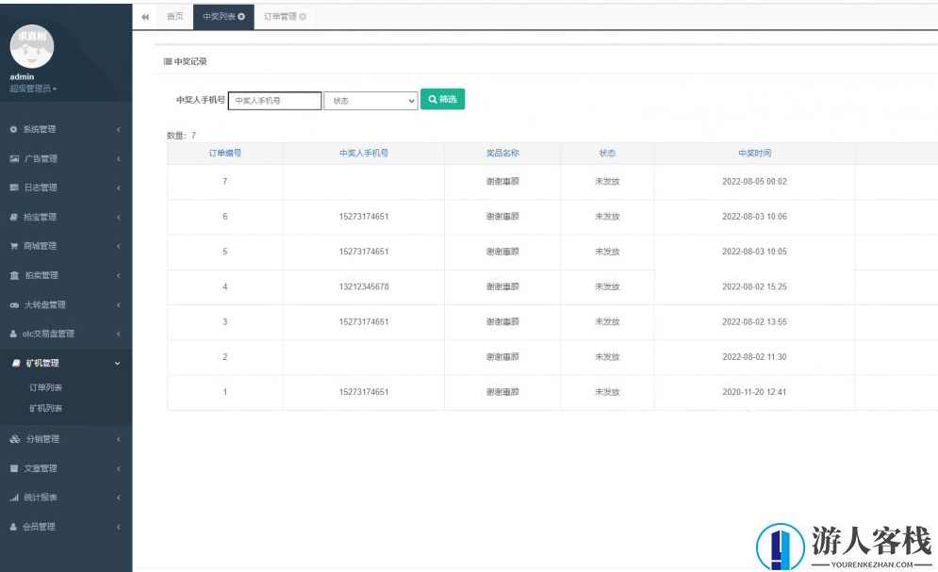Click the 拍卖管理 bank icon

tap(13, 275)
